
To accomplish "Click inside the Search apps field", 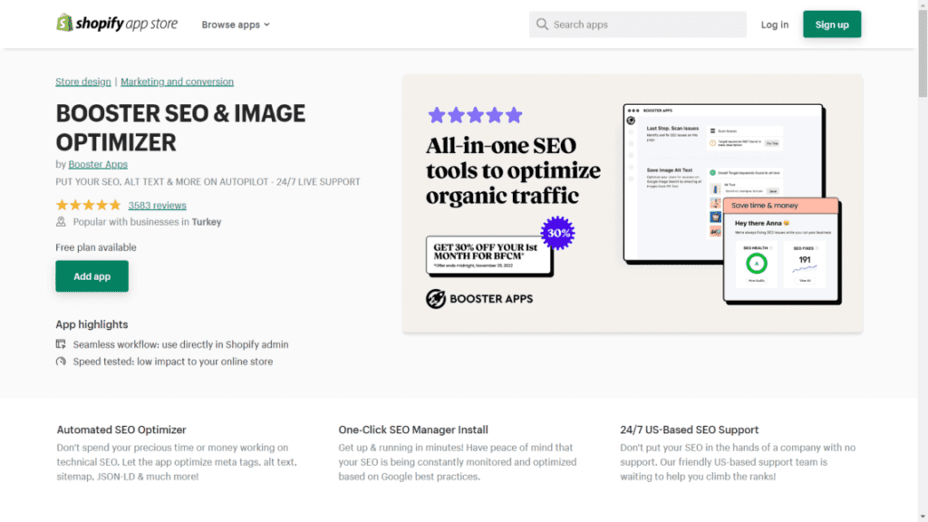I will (x=637, y=24).
